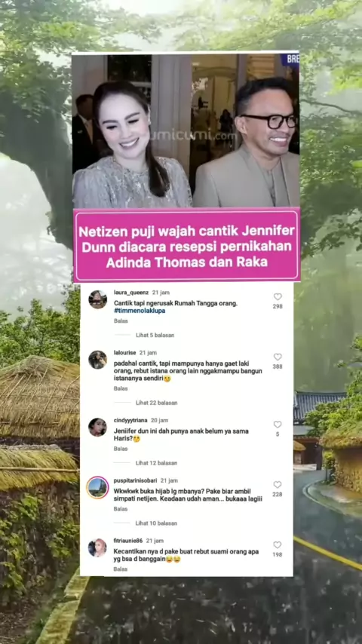Open puspitarinisobari's ringed story avatar

point(98,487)
